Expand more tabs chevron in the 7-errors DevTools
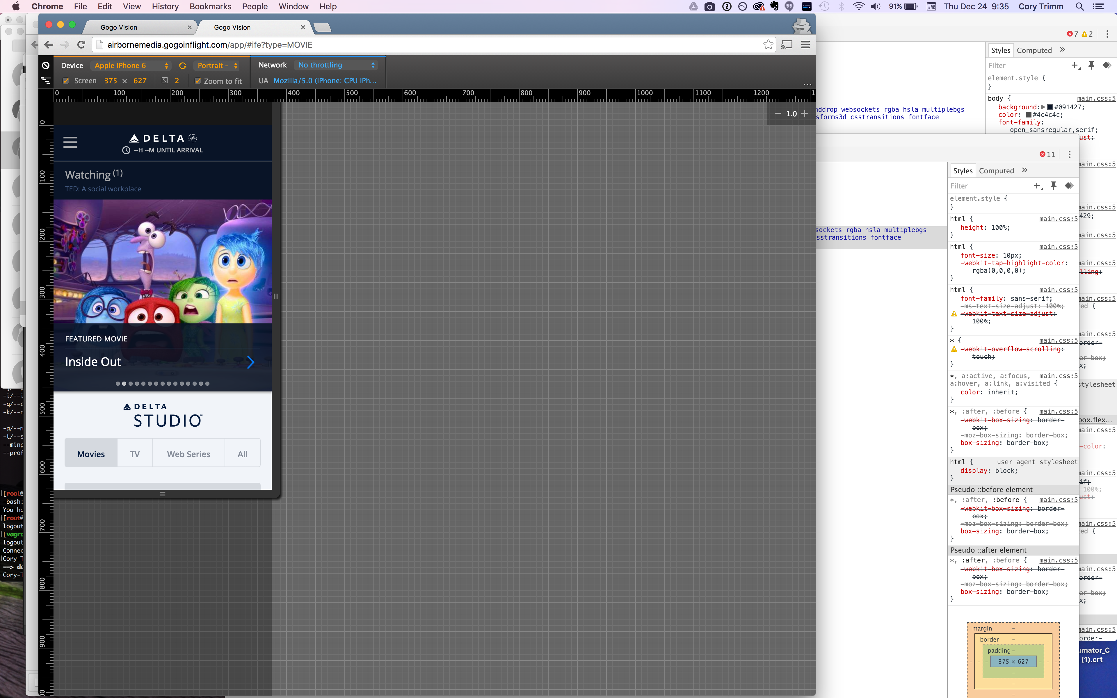This screenshot has width=1117, height=698. tap(1063, 50)
